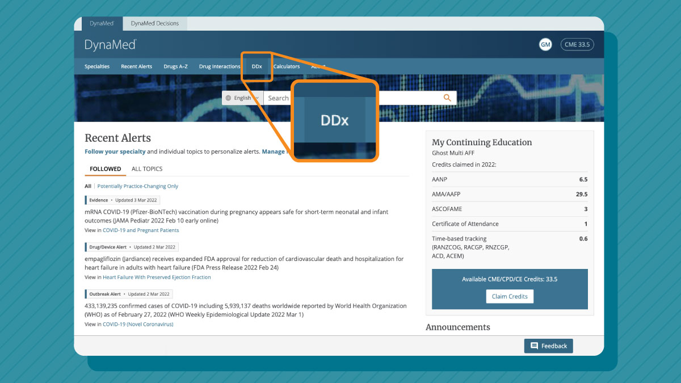Filter alerts by Potentially Practice-Changing Only
681x383 pixels.
[x=137, y=186]
